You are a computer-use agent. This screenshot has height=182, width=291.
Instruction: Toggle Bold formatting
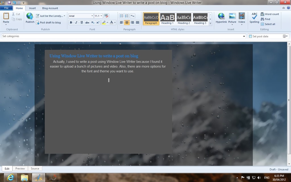click(x=71, y=22)
